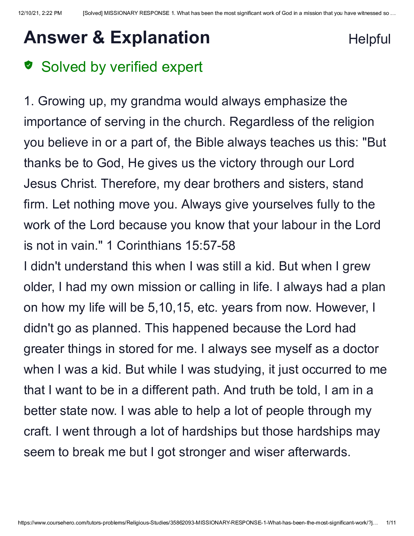
Task: Click the Helpful label at top right
Action: (x=369, y=39)
